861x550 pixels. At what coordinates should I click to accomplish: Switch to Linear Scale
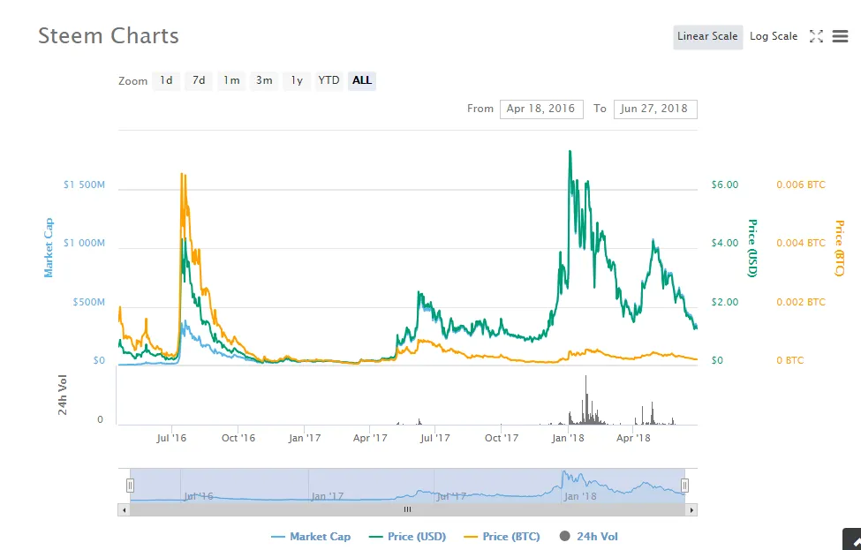pyautogui.click(x=708, y=37)
